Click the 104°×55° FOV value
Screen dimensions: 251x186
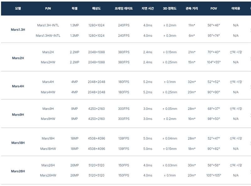point(214,62)
